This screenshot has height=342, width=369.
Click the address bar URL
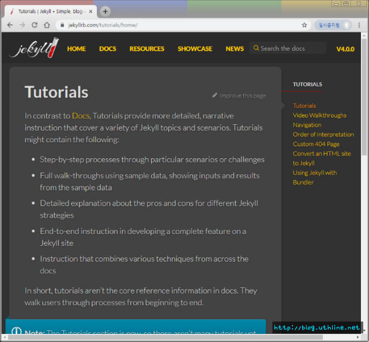click(103, 25)
